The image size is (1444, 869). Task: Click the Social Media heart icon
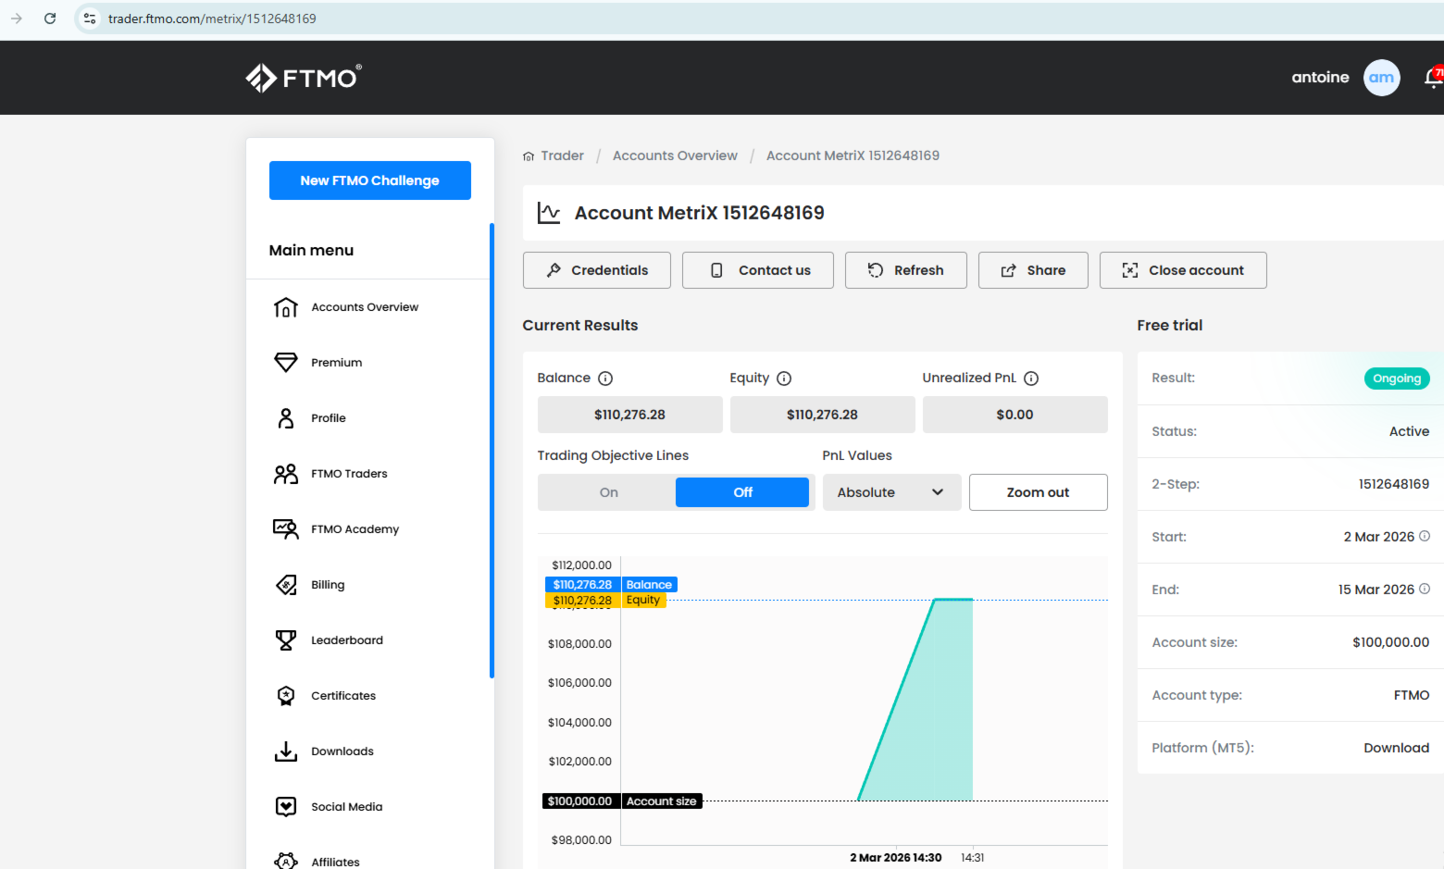[x=286, y=807]
